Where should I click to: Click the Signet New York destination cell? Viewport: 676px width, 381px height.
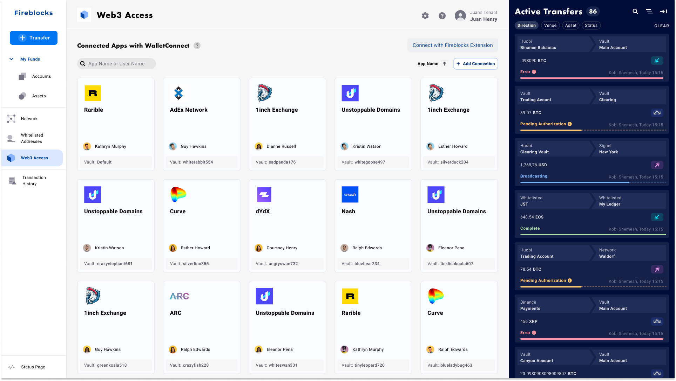click(x=630, y=149)
